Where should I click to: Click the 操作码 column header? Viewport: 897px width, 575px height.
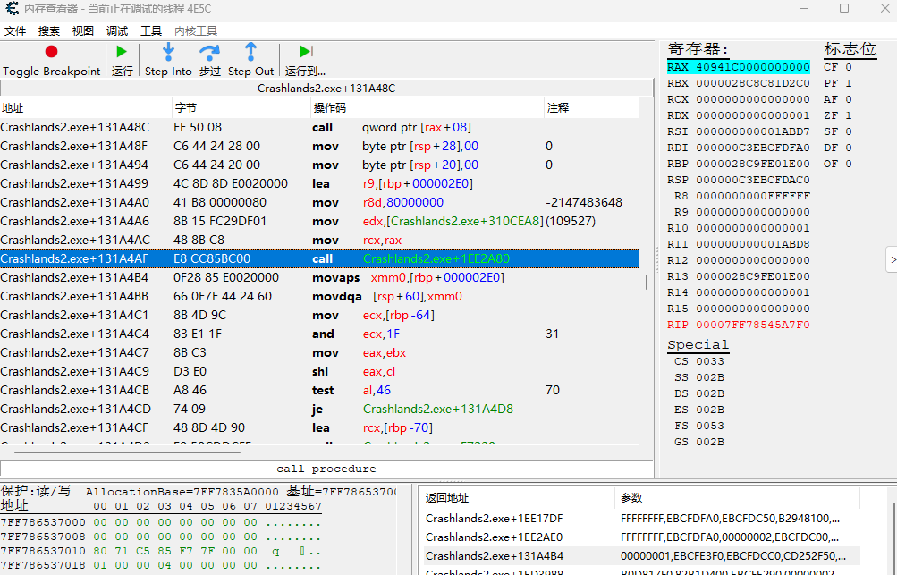[427, 107]
